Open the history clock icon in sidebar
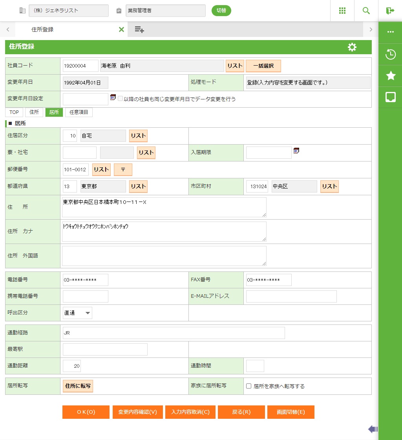The image size is (402, 440). point(391,54)
